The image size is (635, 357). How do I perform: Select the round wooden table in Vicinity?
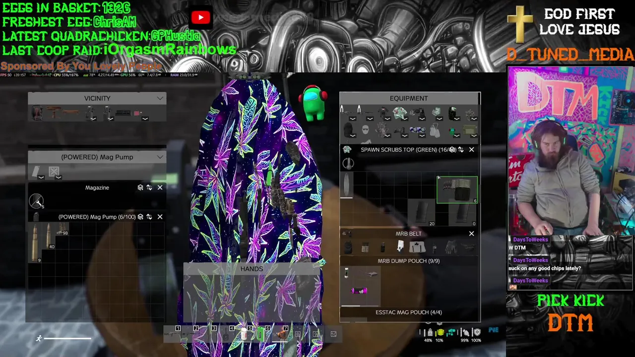(54, 113)
